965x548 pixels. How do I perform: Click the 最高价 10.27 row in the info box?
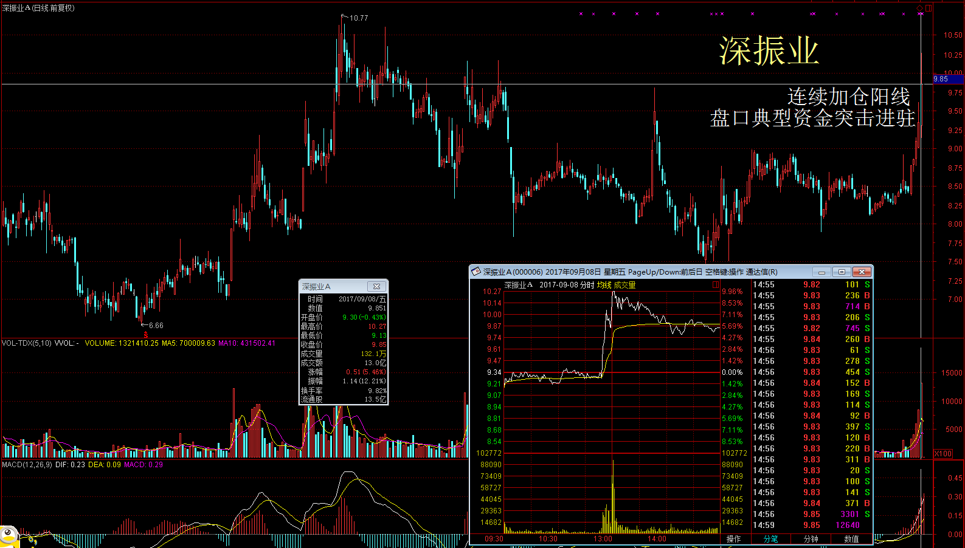click(x=344, y=326)
